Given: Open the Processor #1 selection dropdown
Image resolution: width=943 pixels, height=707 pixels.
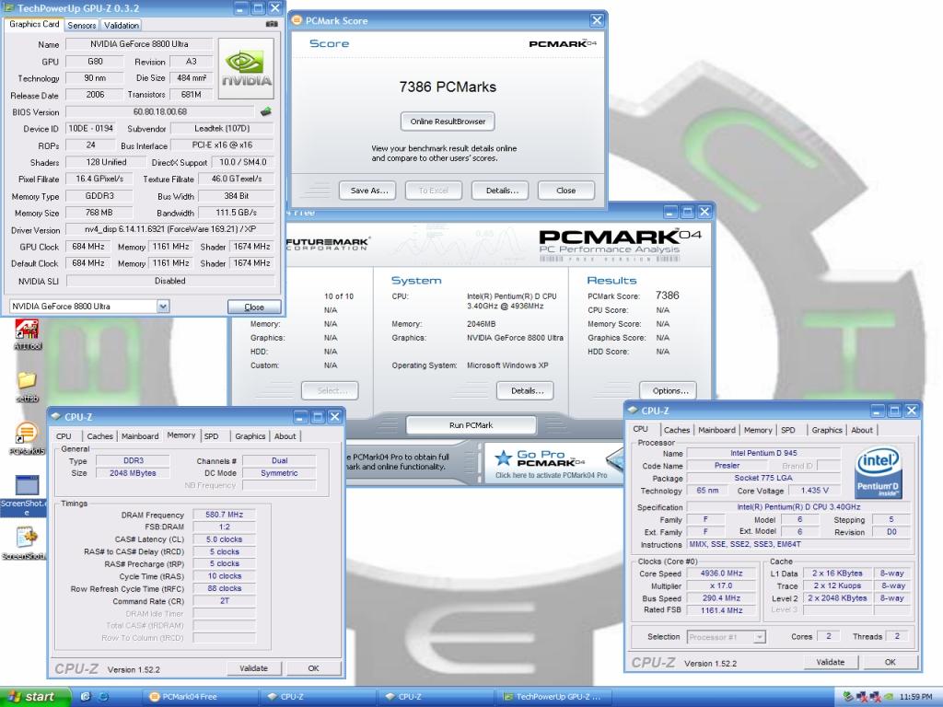Looking at the screenshot, I should click(760, 637).
